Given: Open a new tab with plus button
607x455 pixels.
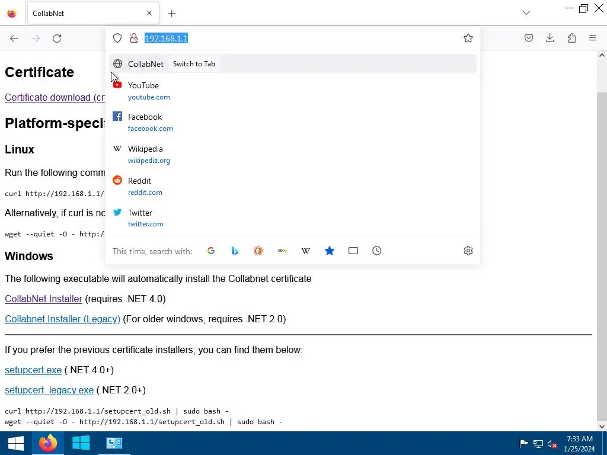Looking at the screenshot, I should click(171, 14).
